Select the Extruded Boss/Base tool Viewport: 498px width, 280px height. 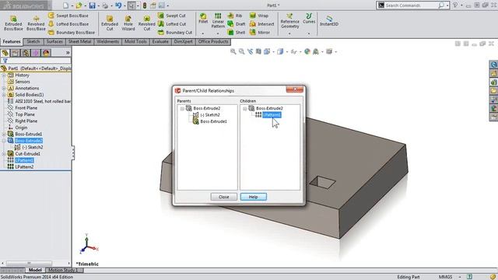coord(13,23)
